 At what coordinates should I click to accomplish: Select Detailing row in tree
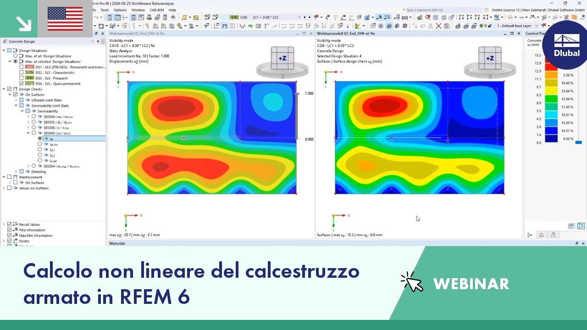pyautogui.click(x=39, y=171)
